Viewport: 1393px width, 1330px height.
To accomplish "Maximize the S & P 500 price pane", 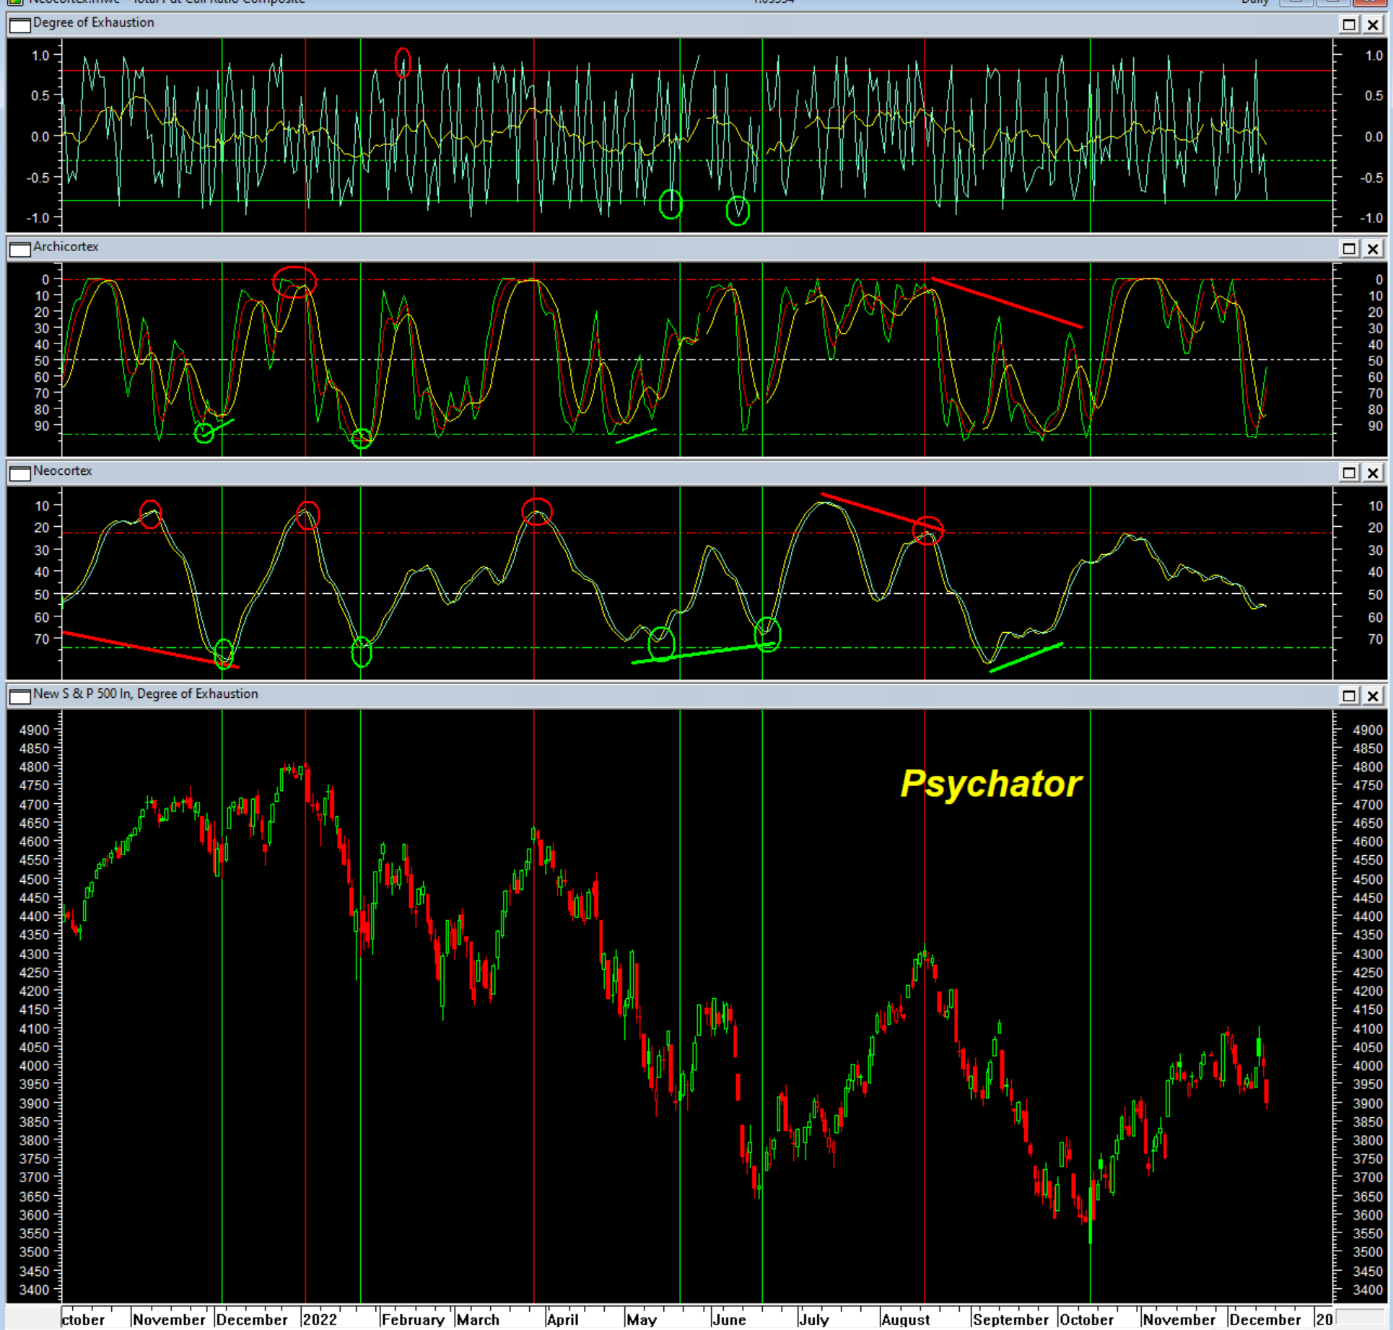I will (1348, 696).
